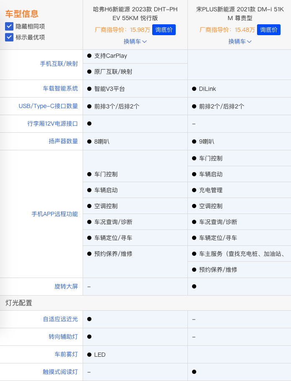
Task: Click the 行李厢12V电源接口 label
Action: (x=52, y=124)
